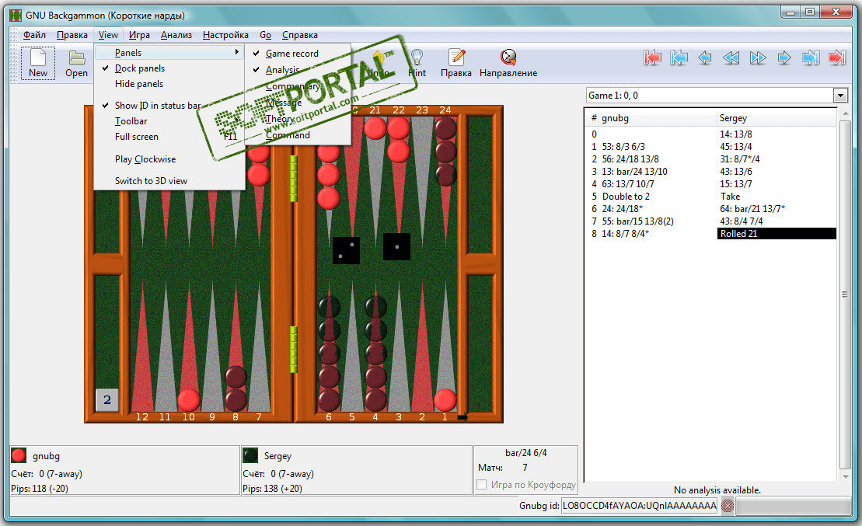Open the Go menu
The width and height of the screenshot is (862, 526).
click(266, 35)
